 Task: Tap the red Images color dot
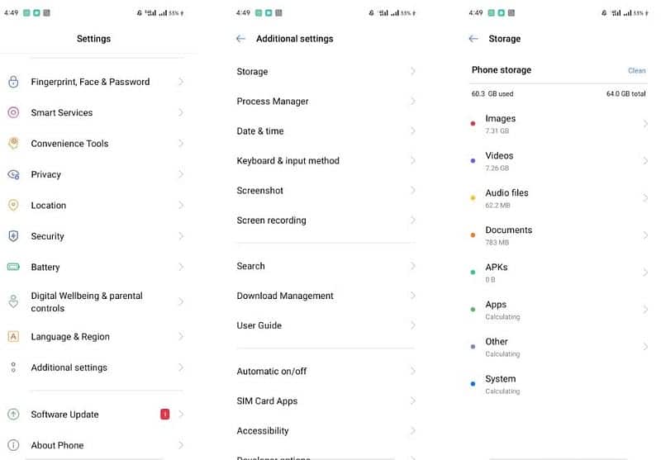tap(473, 124)
